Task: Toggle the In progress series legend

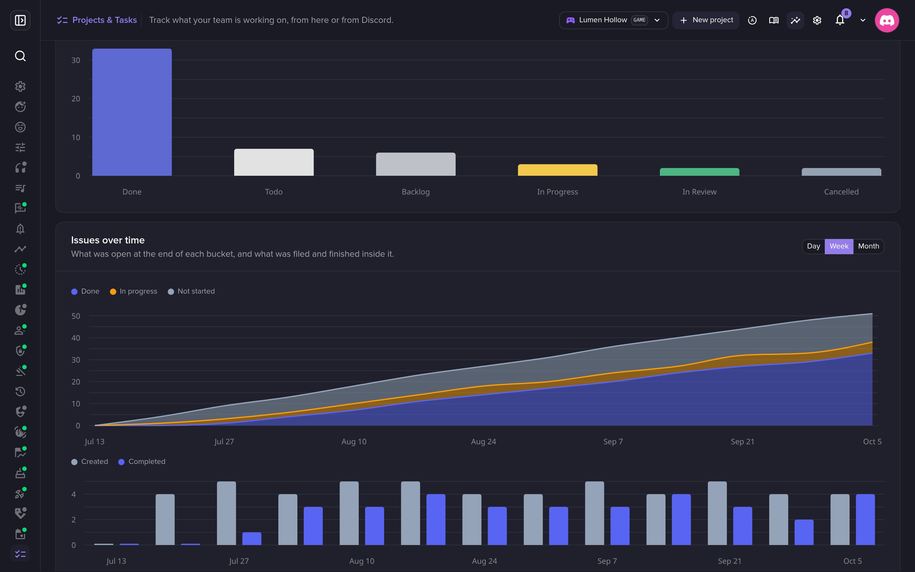Action: coord(133,291)
